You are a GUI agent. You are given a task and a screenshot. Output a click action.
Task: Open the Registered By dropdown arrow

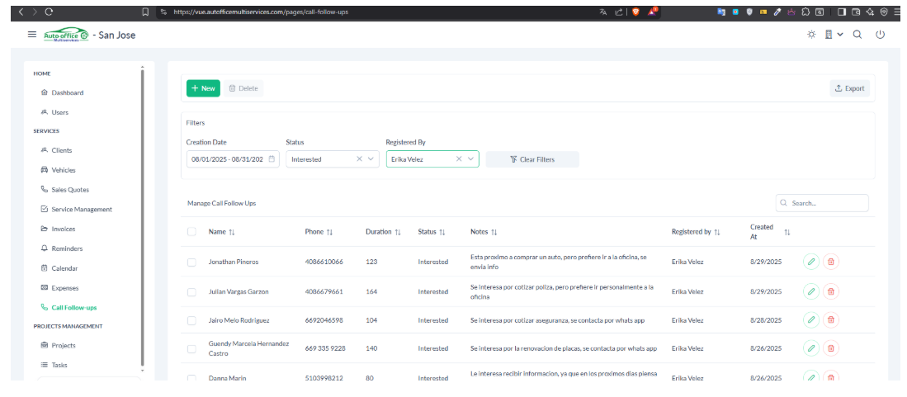(470, 159)
